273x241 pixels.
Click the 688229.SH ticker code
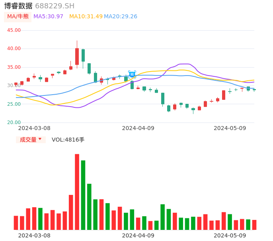point(55,6)
